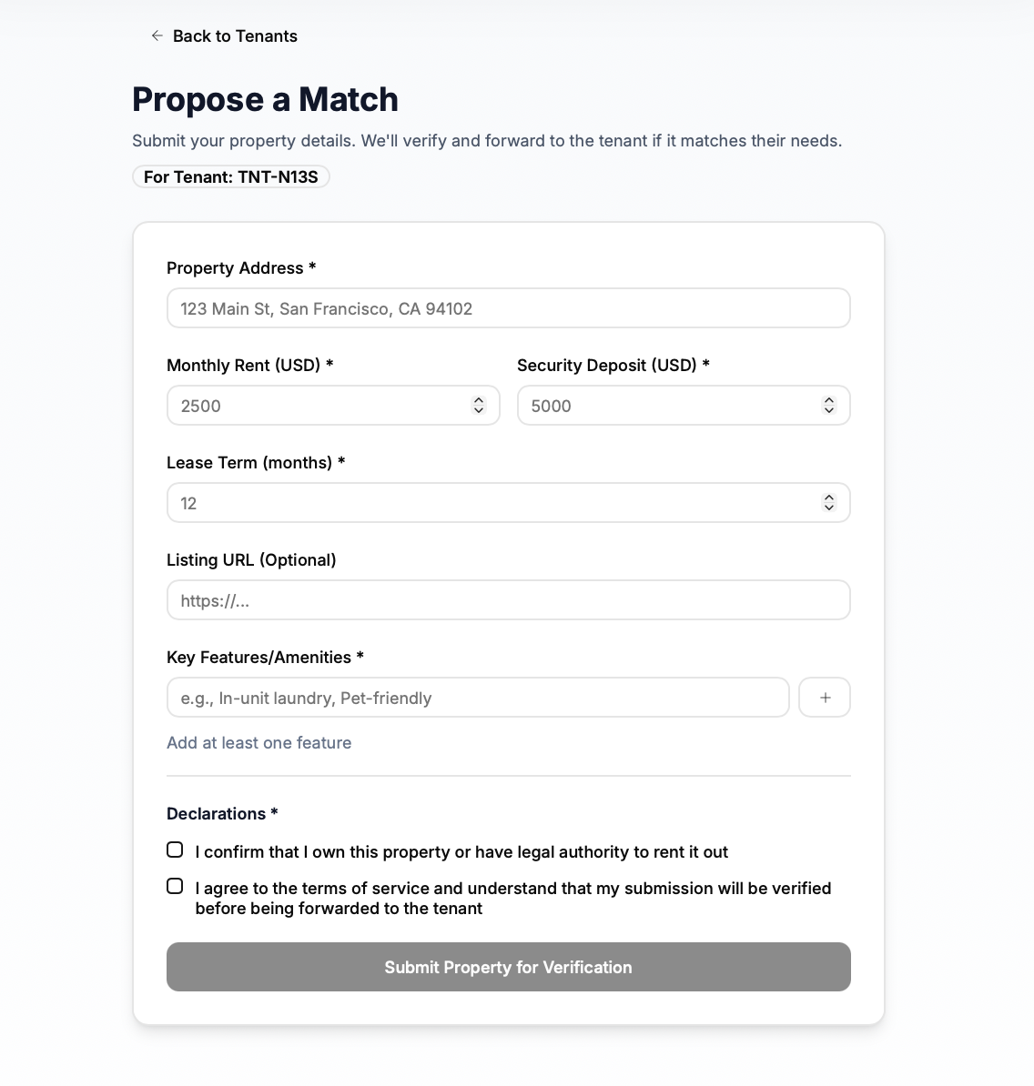
Task: Decrease Monthly Rent using the down stepper arrow
Action: [x=479, y=410]
